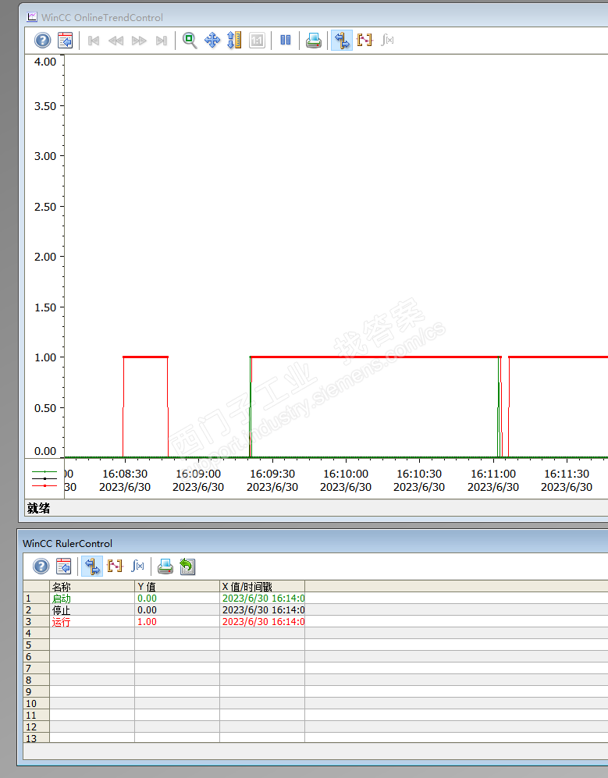The image size is (608, 778).
Task: Pause the trend update with Start/Stop button
Action: point(286,41)
